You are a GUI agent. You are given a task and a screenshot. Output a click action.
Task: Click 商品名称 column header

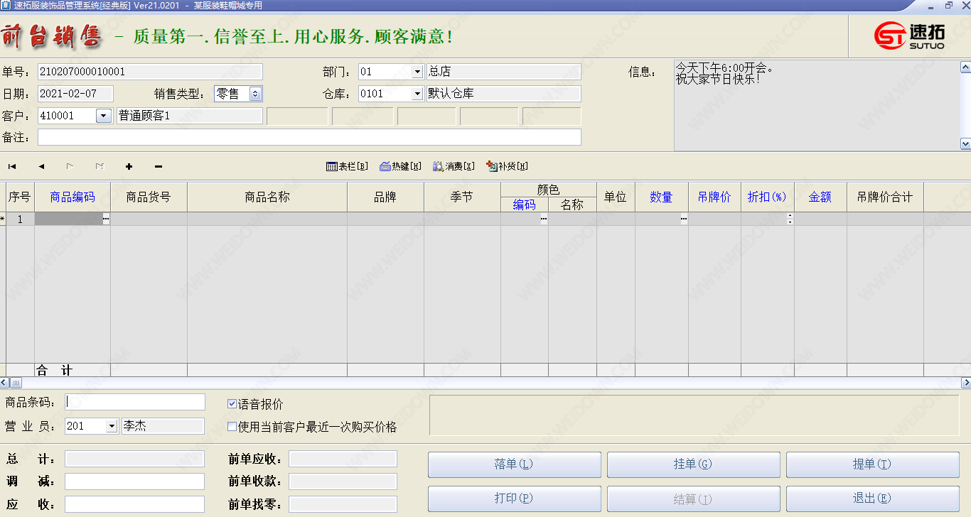click(x=267, y=197)
